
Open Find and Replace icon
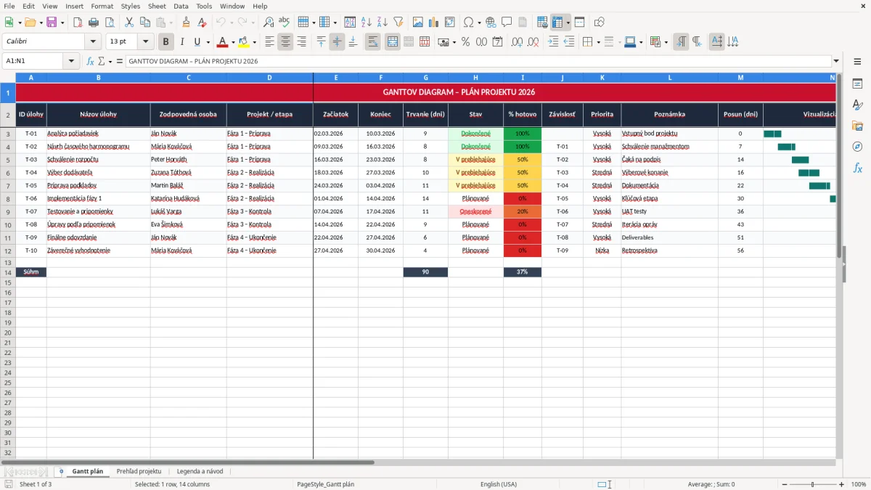pyautogui.click(x=269, y=23)
